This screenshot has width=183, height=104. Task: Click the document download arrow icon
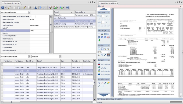pos(40,8)
